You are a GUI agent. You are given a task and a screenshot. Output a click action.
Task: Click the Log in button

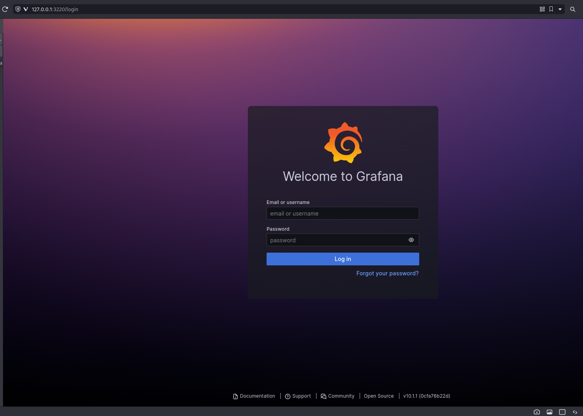[343, 259]
